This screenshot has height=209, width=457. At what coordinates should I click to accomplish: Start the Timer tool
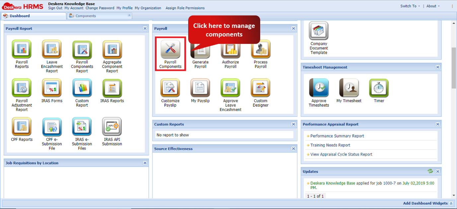(x=379, y=86)
